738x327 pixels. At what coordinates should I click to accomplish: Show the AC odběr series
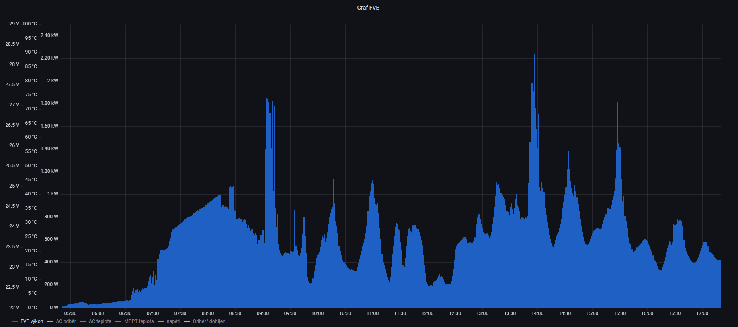pos(66,321)
